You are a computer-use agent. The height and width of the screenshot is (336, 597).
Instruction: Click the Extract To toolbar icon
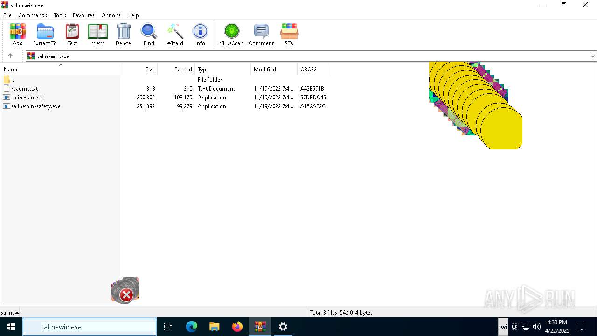[45, 35]
